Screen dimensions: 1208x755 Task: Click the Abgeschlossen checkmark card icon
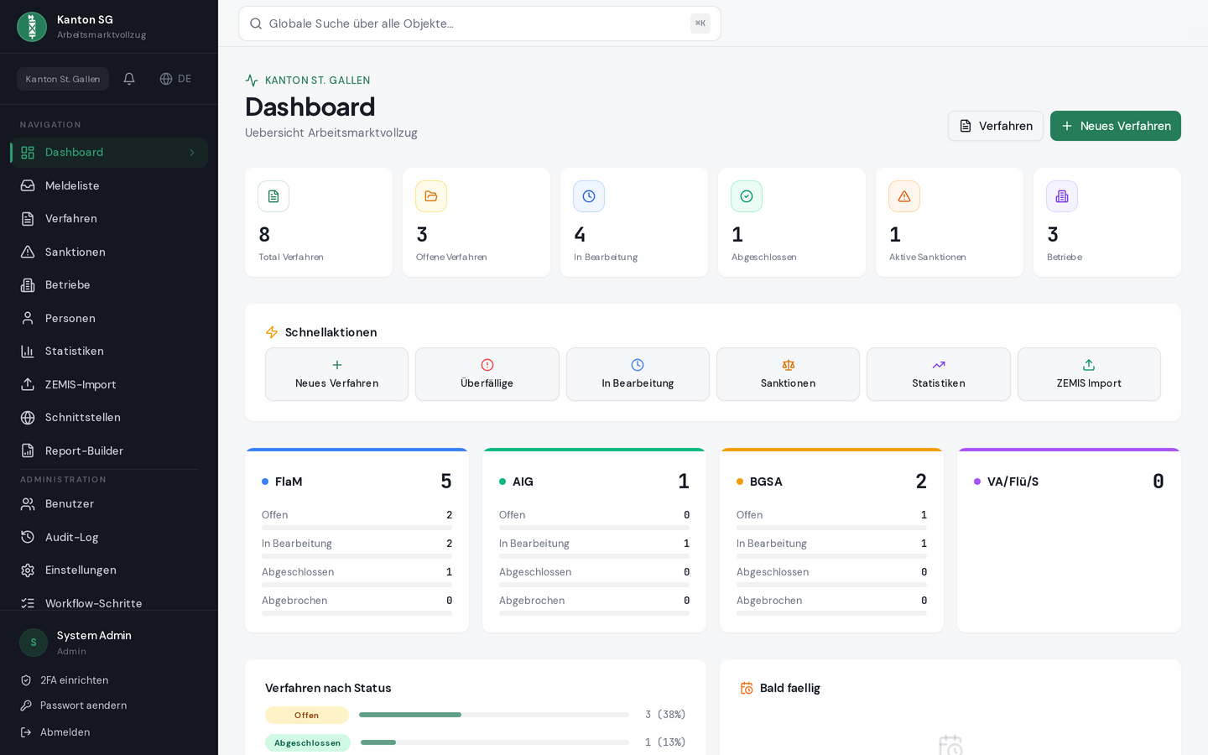pyautogui.click(x=747, y=196)
